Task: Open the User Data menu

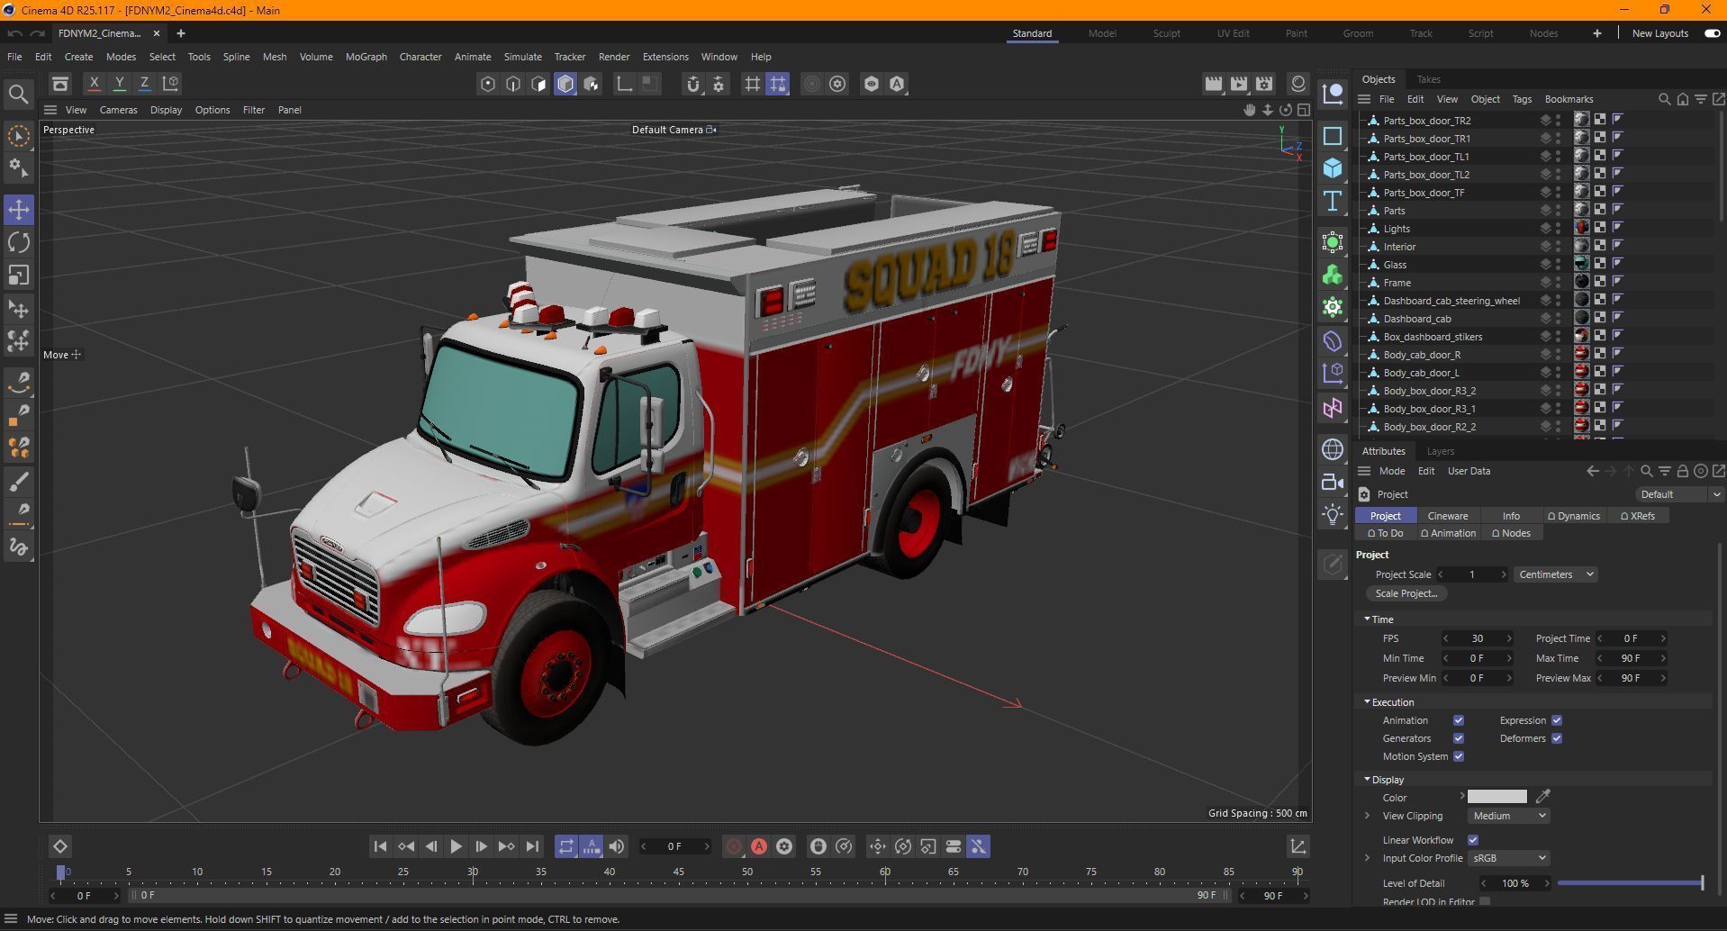Action: [1469, 471]
